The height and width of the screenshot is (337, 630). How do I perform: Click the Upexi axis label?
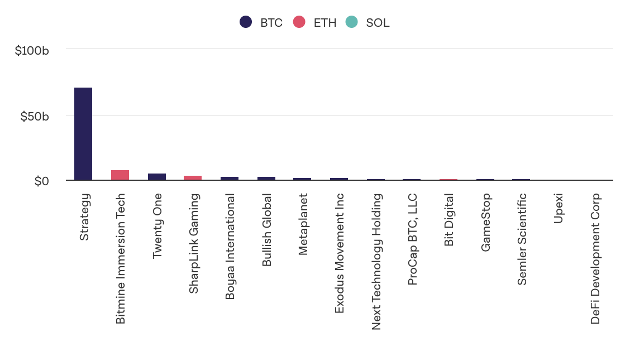tap(558, 209)
